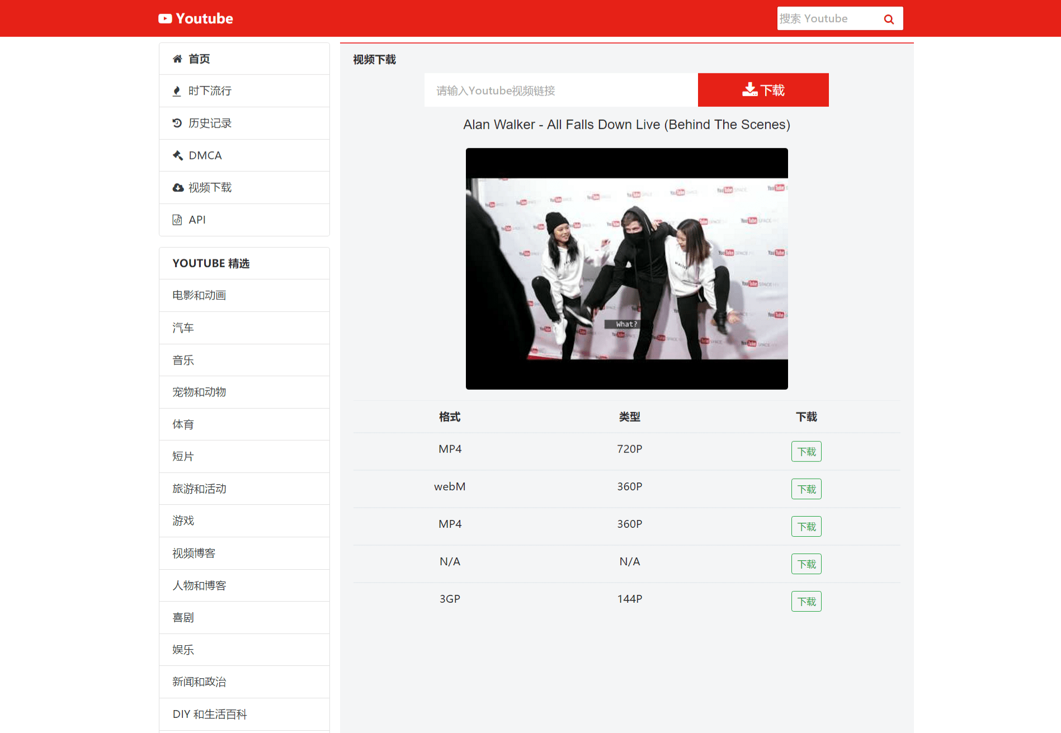This screenshot has width=1061, height=733.
Task: Click the cloud download icon beside 视频下载
Action: tap(178, 188)
